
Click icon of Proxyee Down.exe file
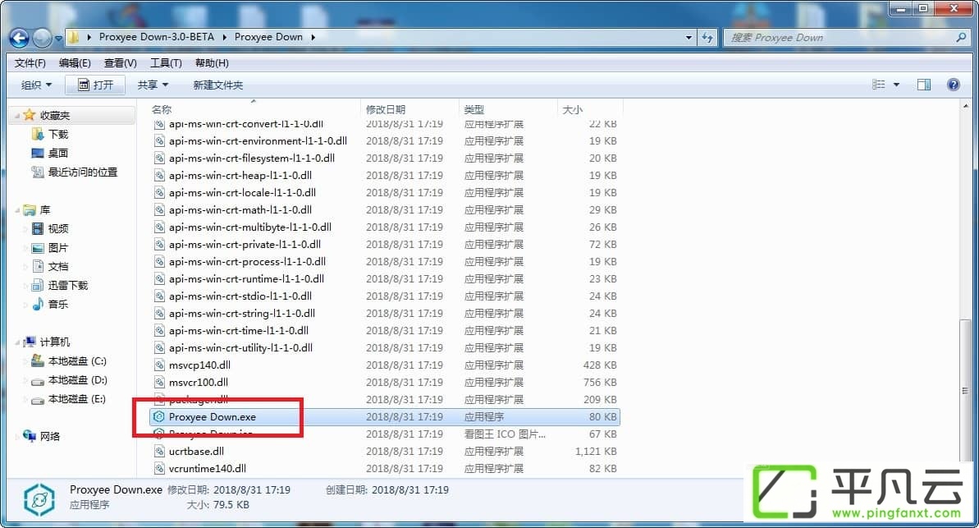coord(159,417)
